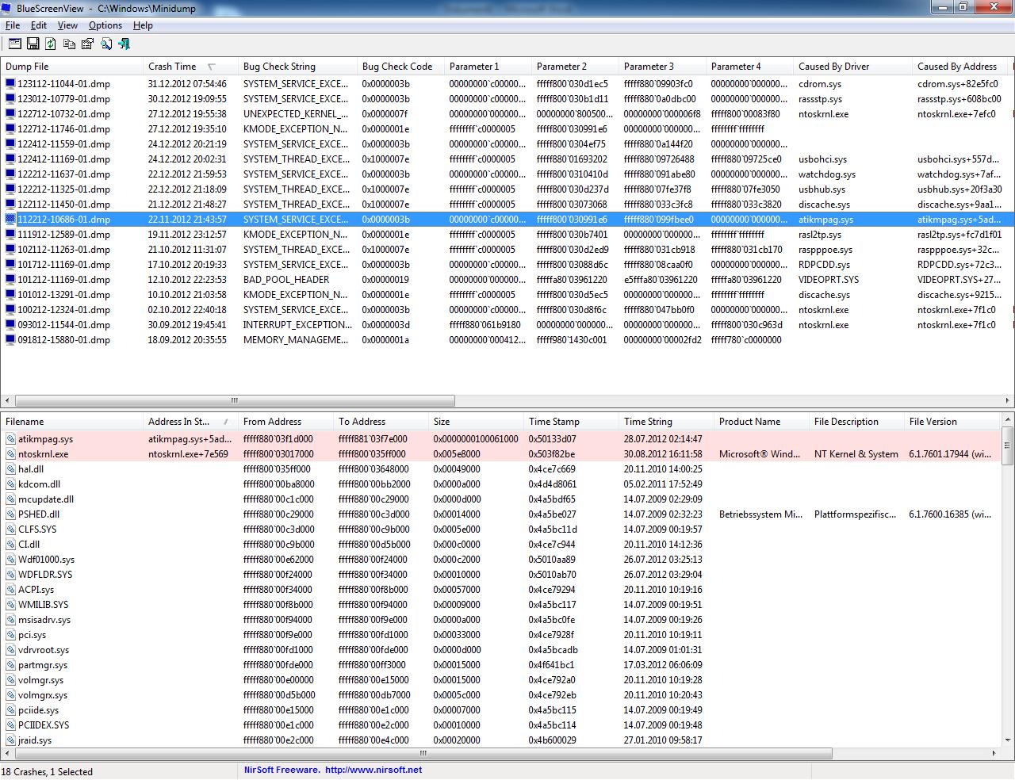Select ntoskrnl.exe in lower pane
The width and height of the screenshot is (1015, 780).
point(43,454)
